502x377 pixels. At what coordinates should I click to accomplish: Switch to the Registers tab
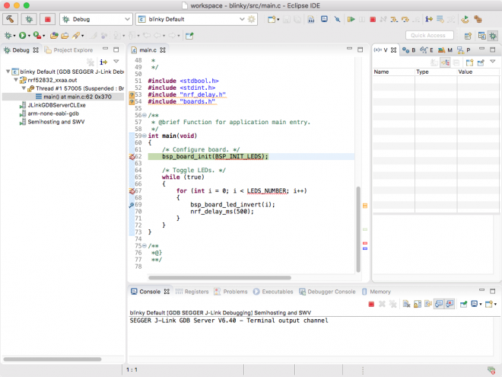[x=196, y=292]
